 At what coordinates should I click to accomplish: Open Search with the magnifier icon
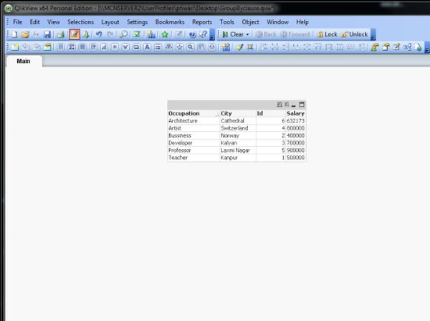coord(124,34)
